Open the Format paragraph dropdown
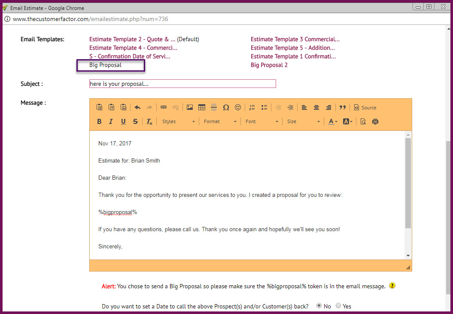Image resolution: width=453 pixels, height=314 pixels. click(x=219, y=121)
